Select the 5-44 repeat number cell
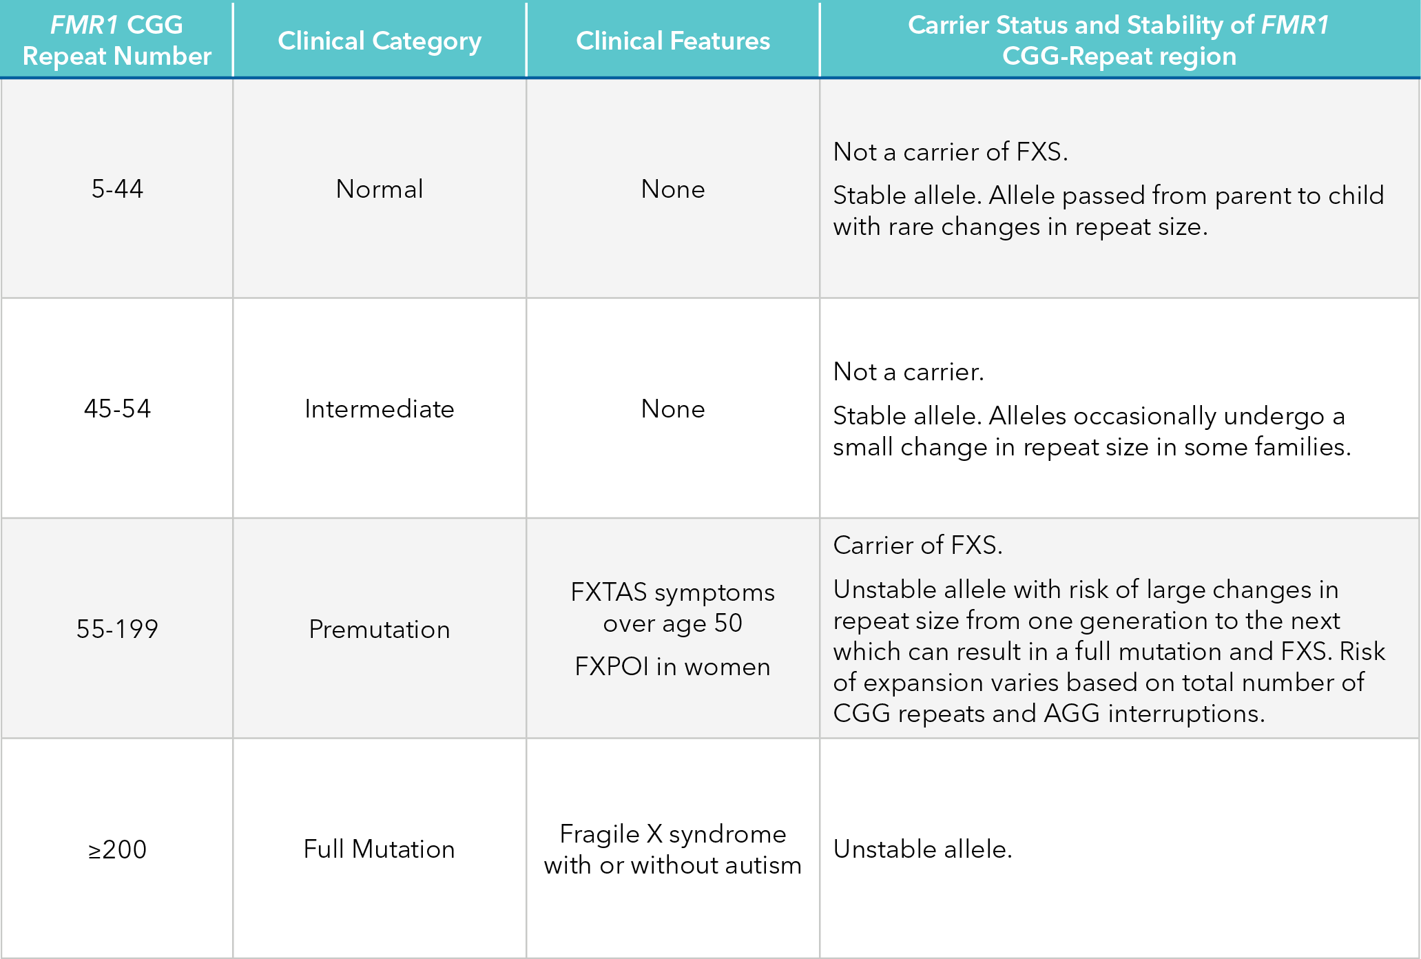Image resolution: width=1421 pixels, height=959 pixels. (x=117, y=189)
